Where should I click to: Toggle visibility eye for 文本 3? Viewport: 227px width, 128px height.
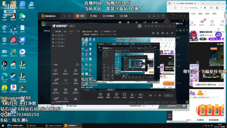point(53,39)
